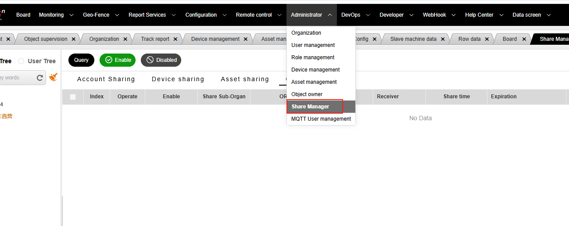Image resolution: width=569 pixels, height=226 pixels.
Task: Click the refresh icon beside search box
Action: pyautogui.click(x=39, y=78)
